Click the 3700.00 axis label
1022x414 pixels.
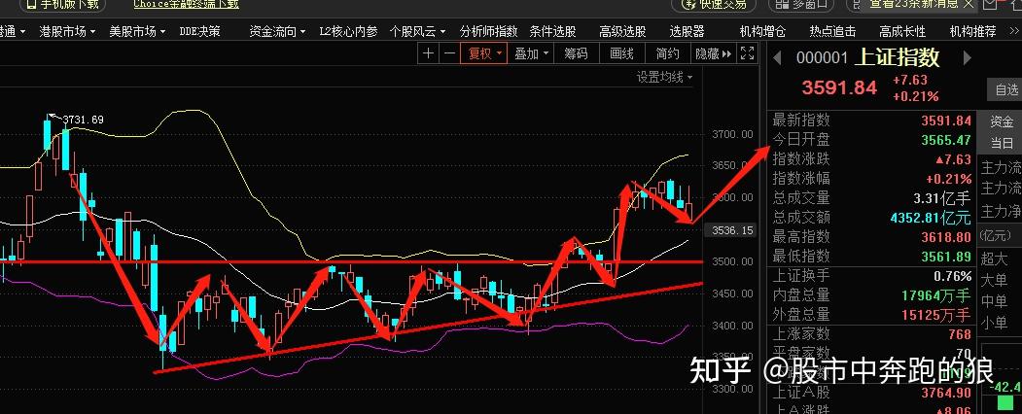[732, 134]
